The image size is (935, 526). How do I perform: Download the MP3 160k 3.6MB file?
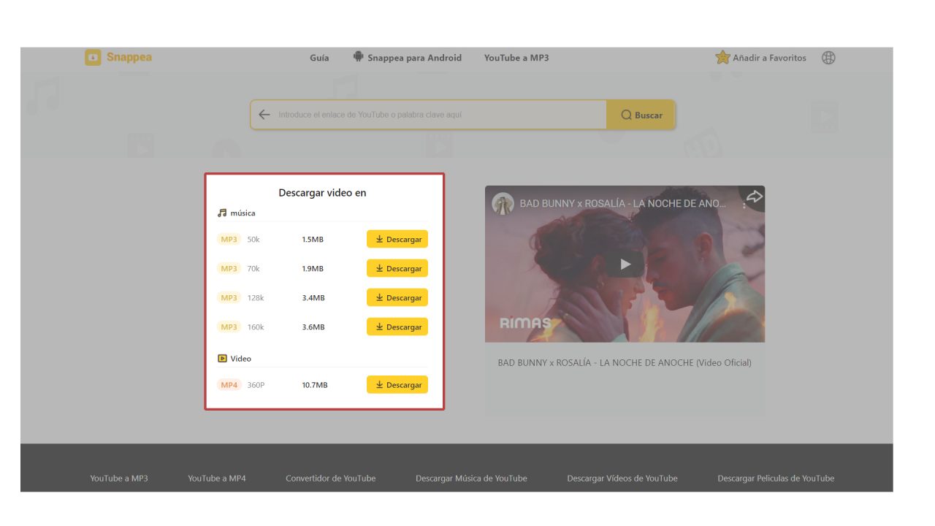[x=397, y=327]
